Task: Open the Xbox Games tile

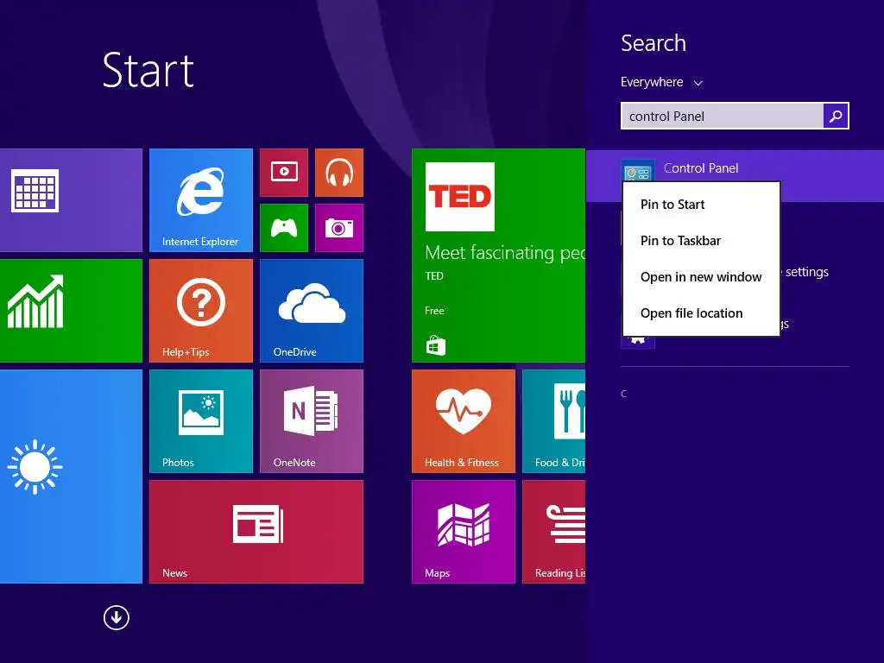Action: click(283, 228)
